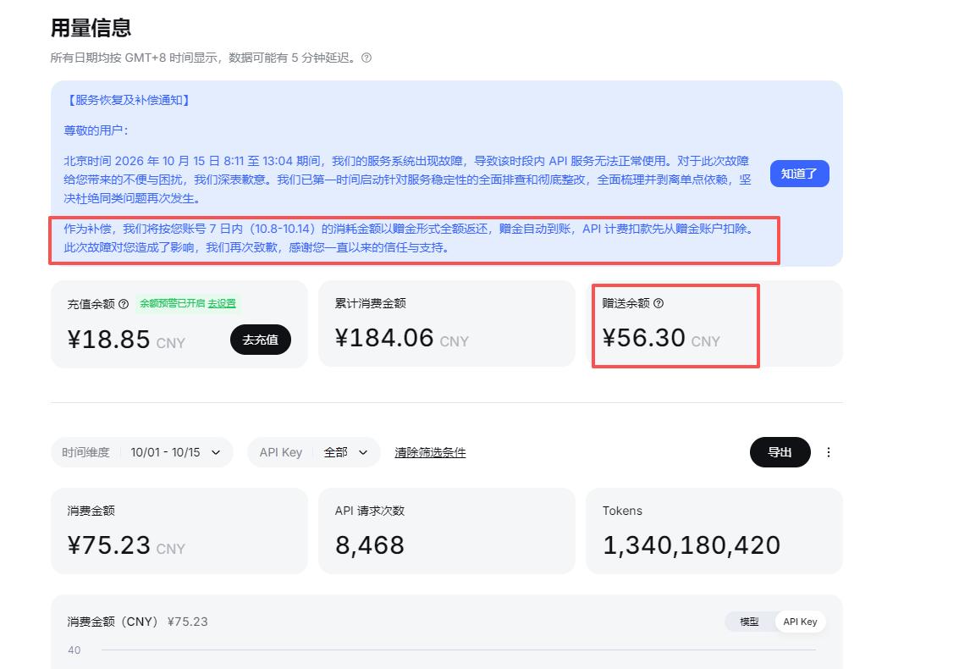Click the 1,340,180,420 Tokens value

692,545
